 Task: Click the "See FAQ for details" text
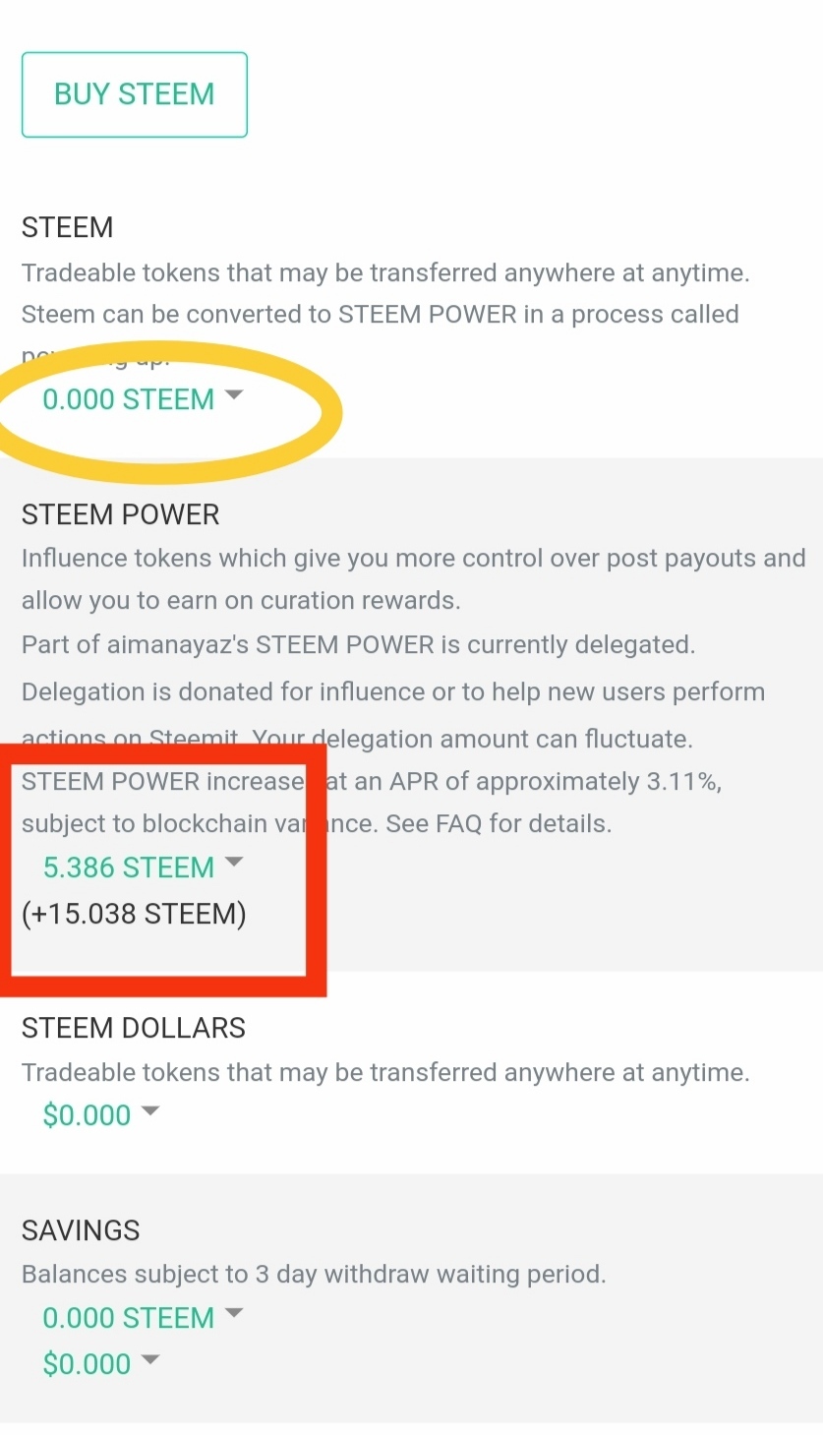499,823
